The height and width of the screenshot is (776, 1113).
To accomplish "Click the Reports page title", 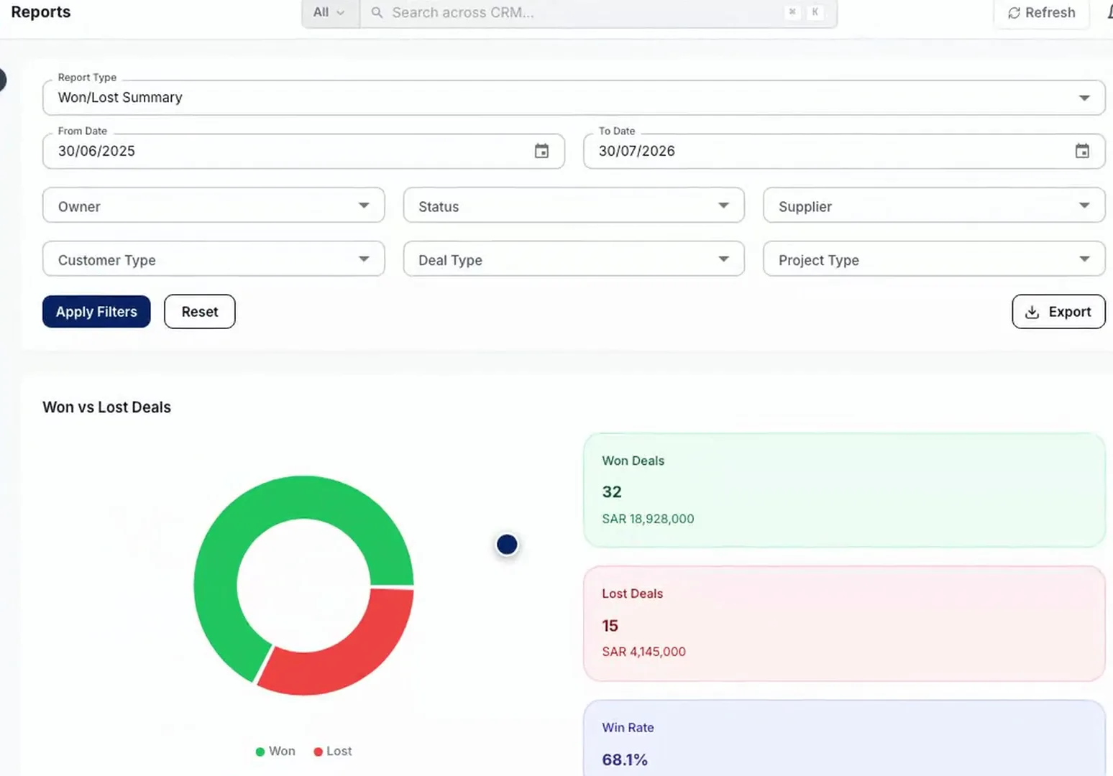I will pyautogui.click(x=41, y=12).
